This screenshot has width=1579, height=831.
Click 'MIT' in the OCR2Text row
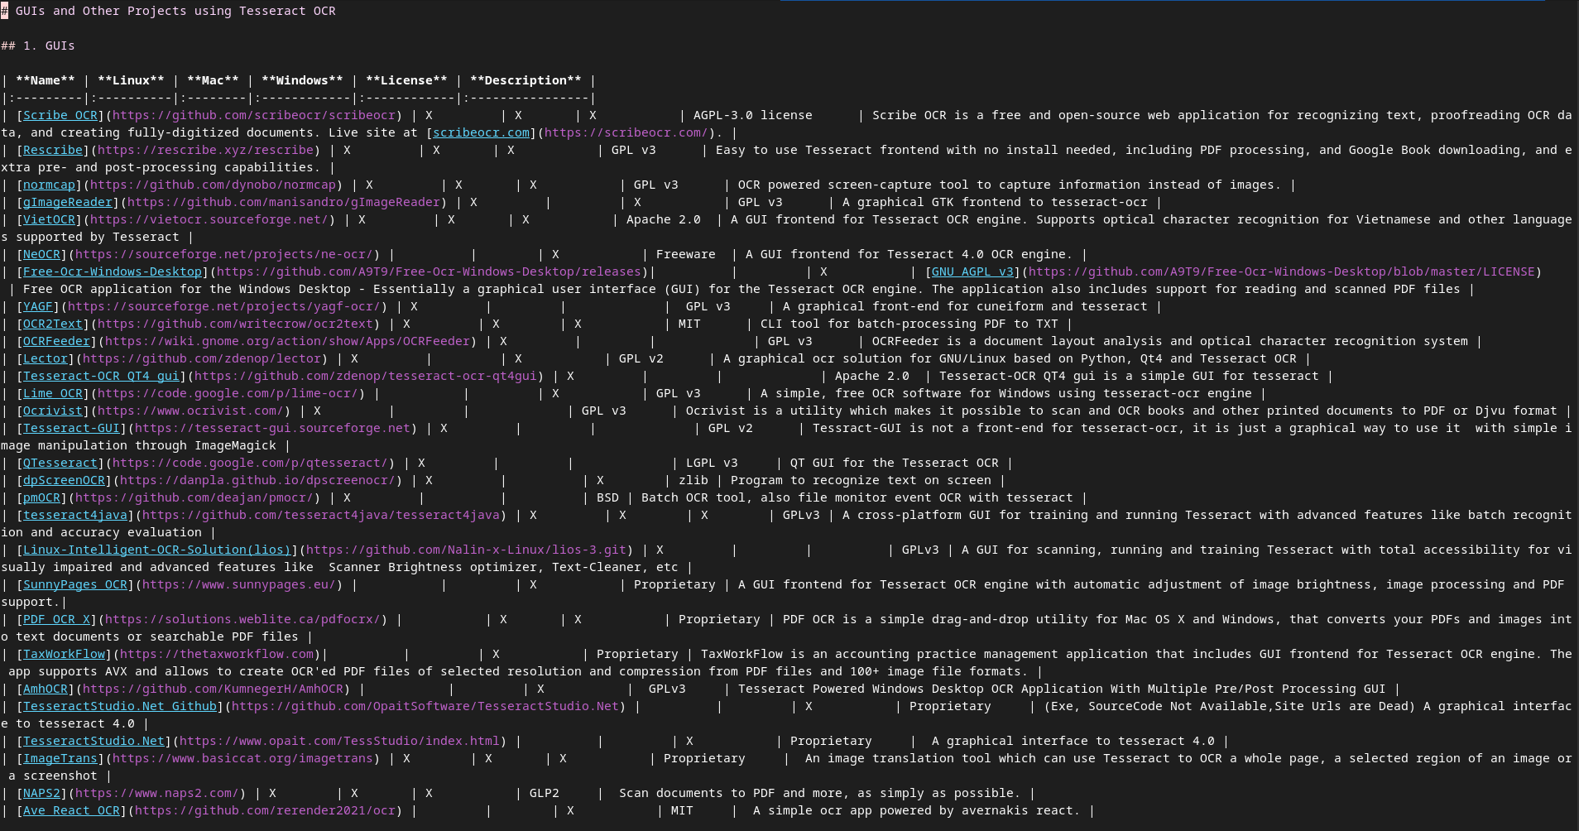coord(689,324)
